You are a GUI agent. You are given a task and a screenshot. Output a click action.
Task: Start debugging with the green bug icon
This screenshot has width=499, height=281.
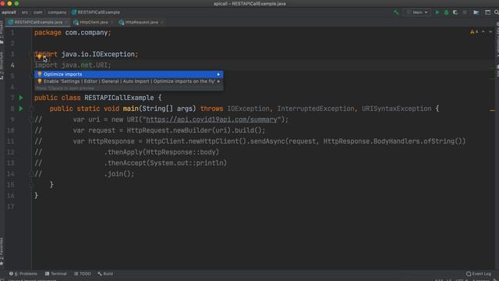click(x=446, y=12)
